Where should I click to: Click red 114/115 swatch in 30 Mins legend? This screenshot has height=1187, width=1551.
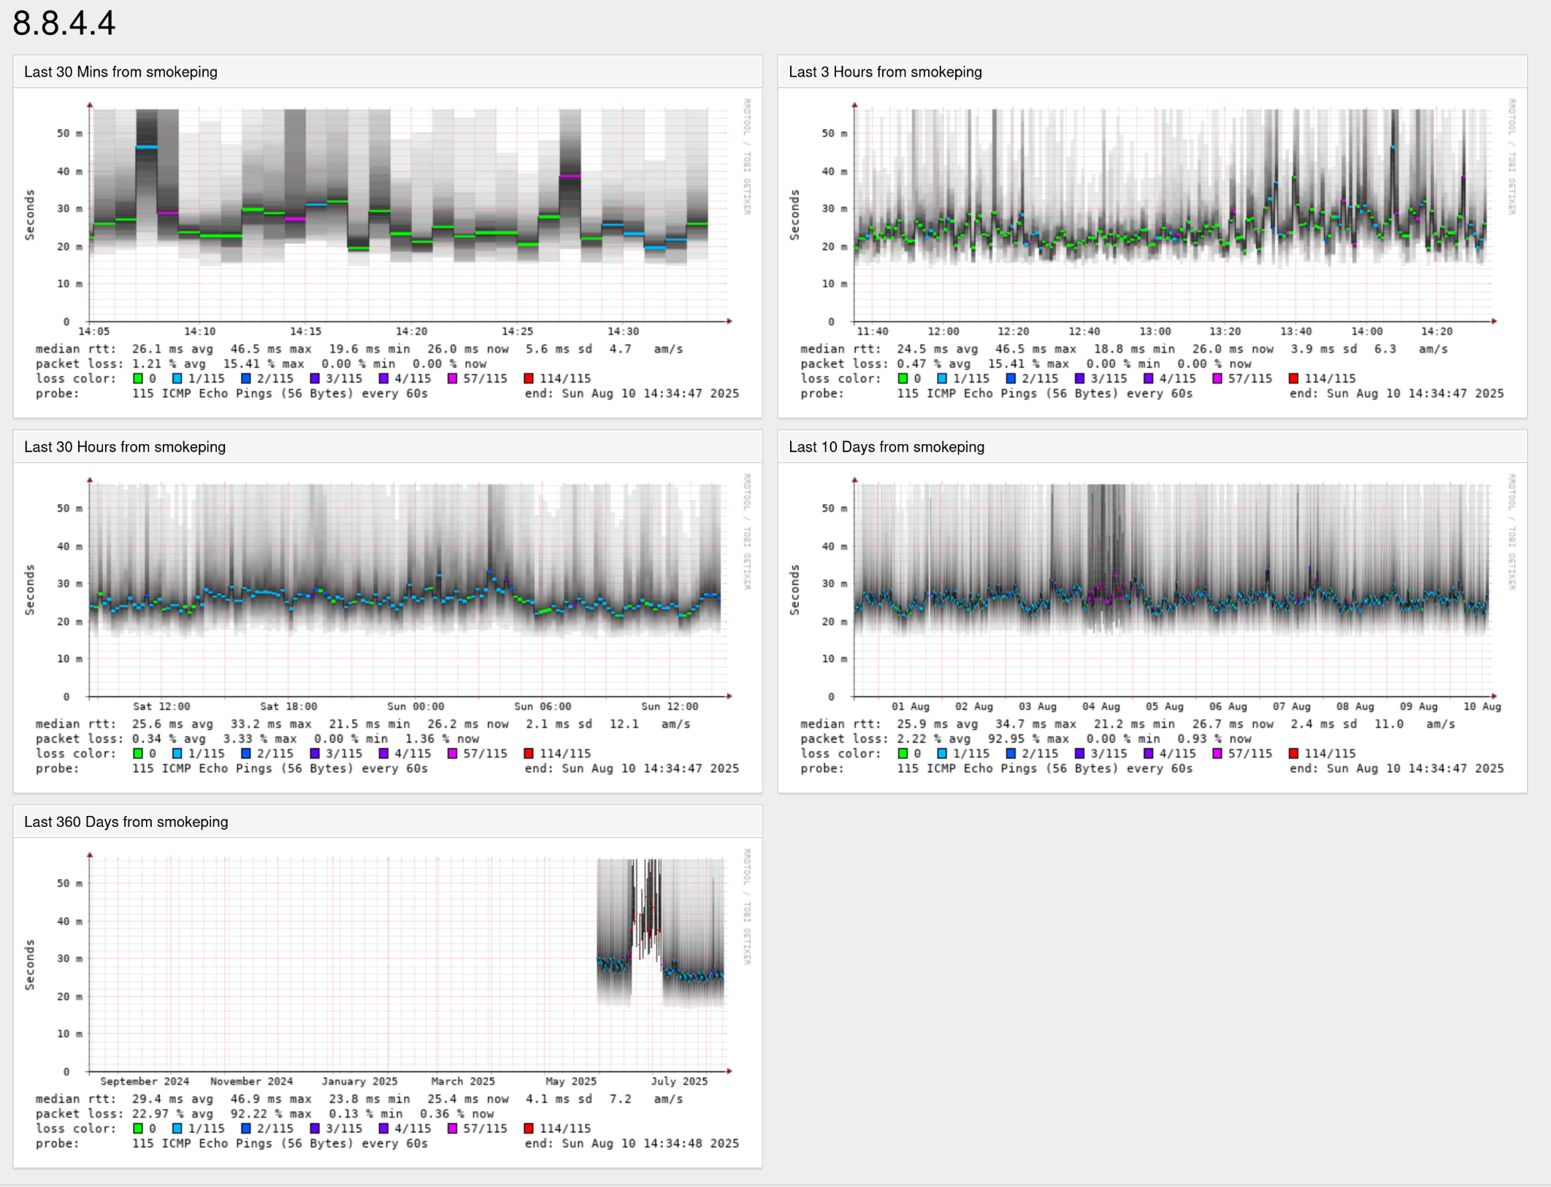(x=529, y=378)
